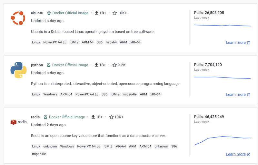The width and height of the screenshot is (258, 165).
Task: Click the x86-64 tag on ubuntu
Action: [135, 42]
